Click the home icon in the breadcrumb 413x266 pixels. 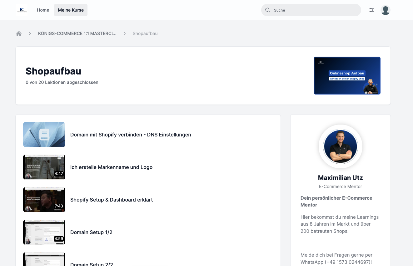18,33
